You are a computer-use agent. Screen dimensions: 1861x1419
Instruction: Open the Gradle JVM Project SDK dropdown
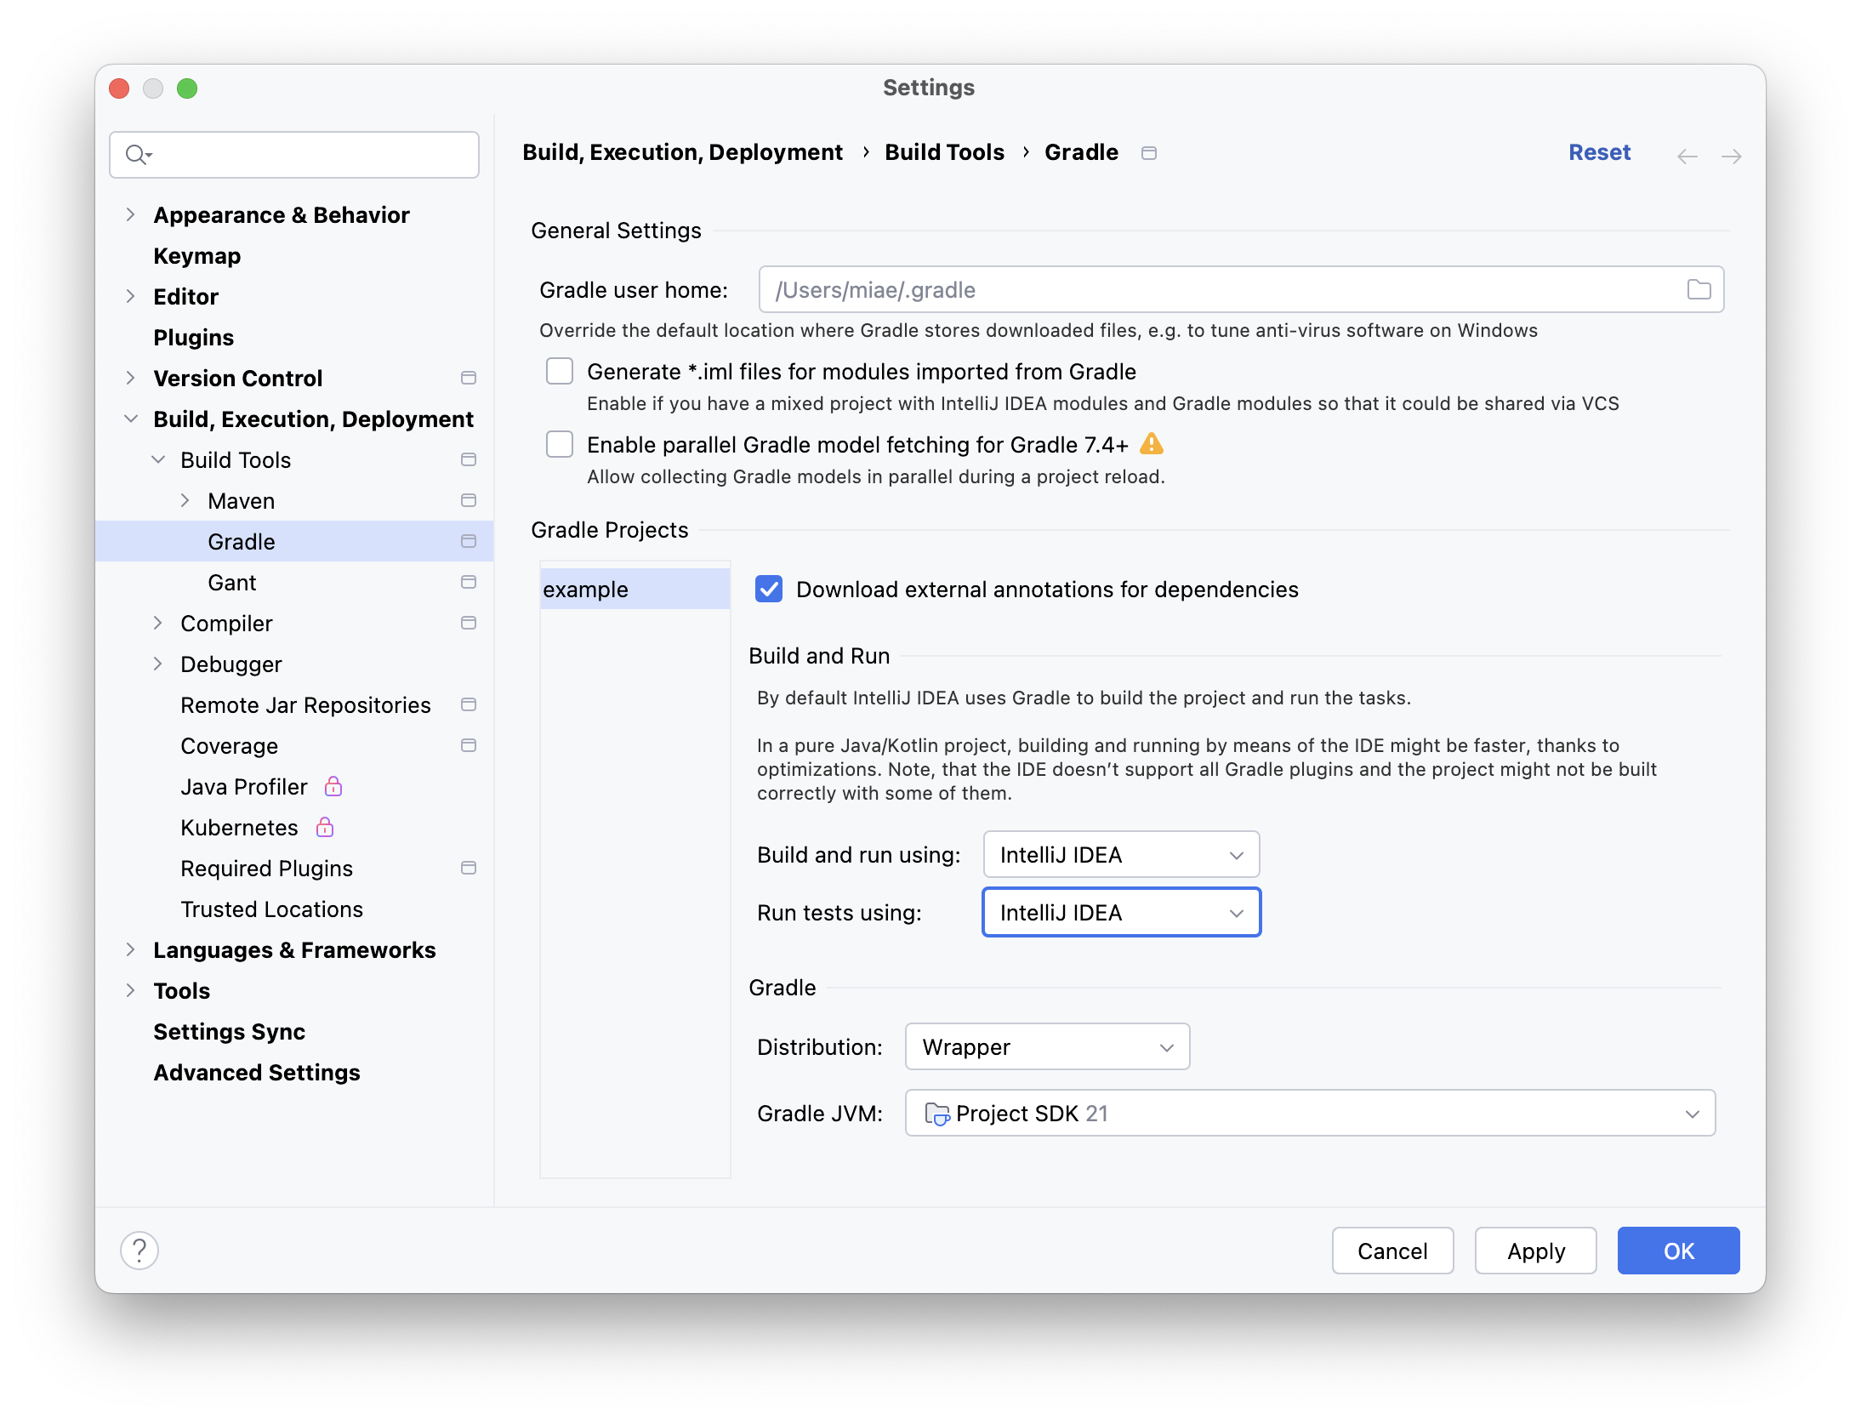coord(1310,1113)
